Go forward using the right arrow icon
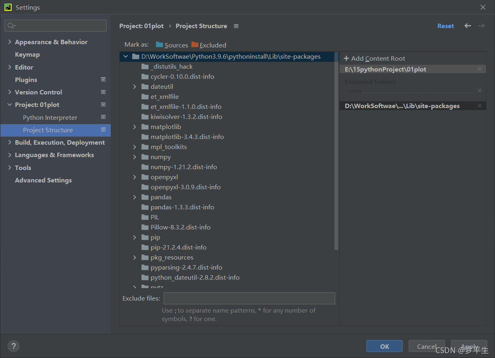495x358 pixels. 481,26
